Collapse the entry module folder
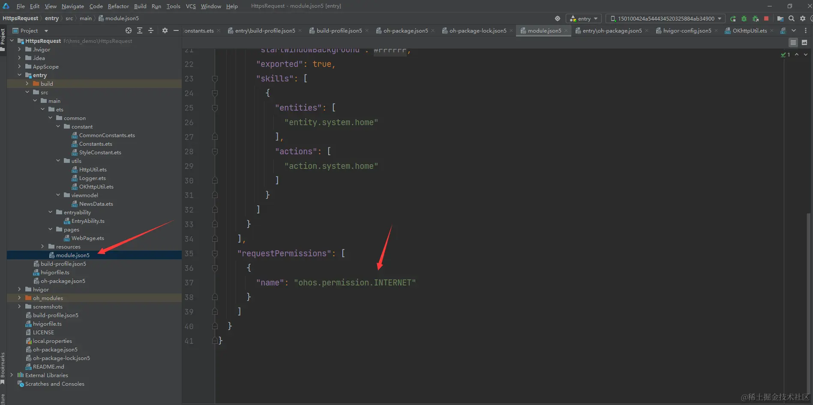Image resolution: width=813 pixels, height=405 pixels. (19, 75)
